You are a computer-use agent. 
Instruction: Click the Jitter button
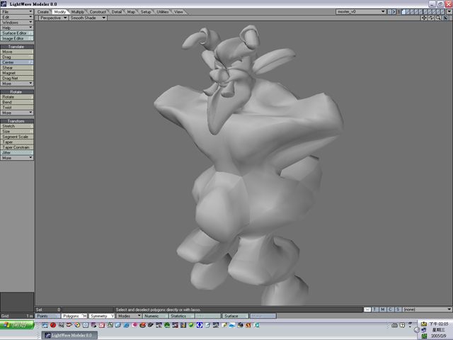(17, 153)
